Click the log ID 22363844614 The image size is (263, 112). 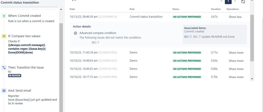point(108,17)
